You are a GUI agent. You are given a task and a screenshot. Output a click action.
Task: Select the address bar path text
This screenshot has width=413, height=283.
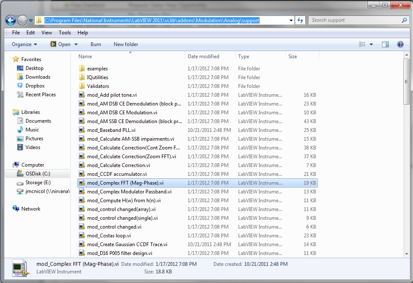pos(152,20)
